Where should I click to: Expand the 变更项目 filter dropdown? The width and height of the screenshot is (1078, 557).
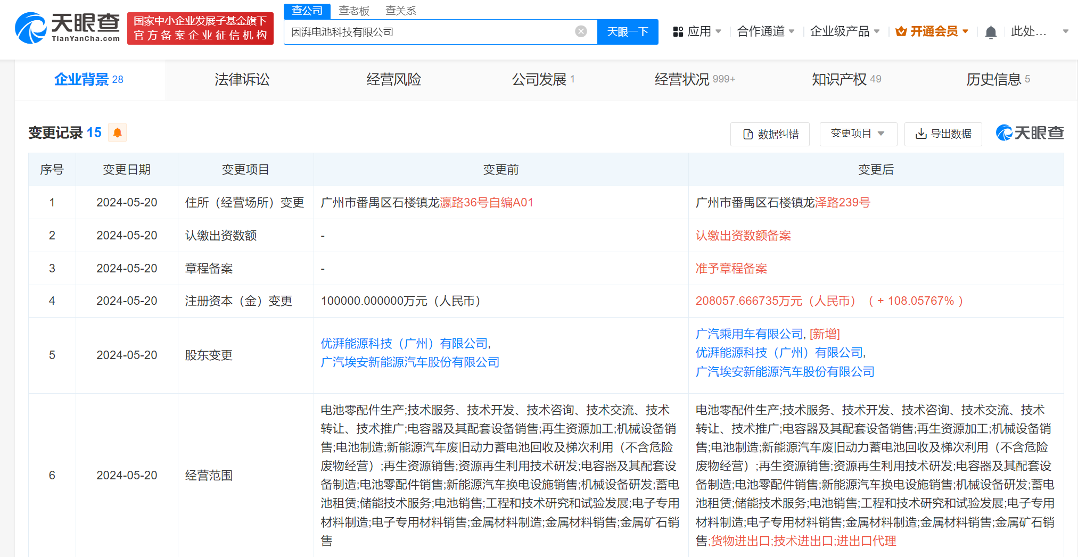[x=858, y=134]
